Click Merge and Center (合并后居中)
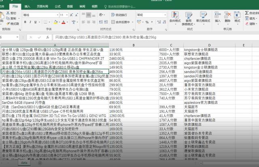259x167 pixels. point(121,22)
